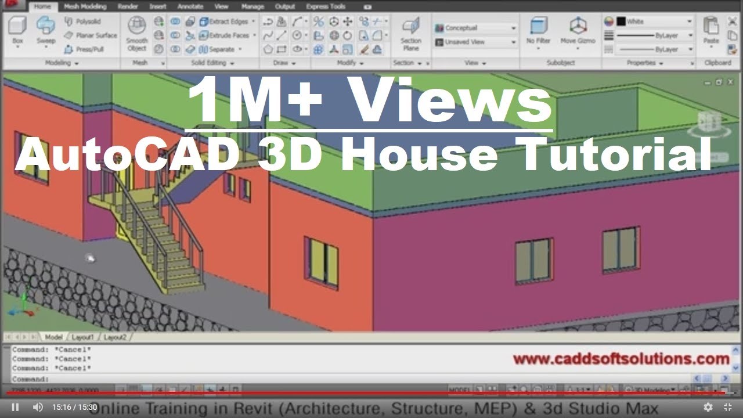The image size is (743, 418).
Task: Choose the Polysolid tool
Action: coord(82,21)
